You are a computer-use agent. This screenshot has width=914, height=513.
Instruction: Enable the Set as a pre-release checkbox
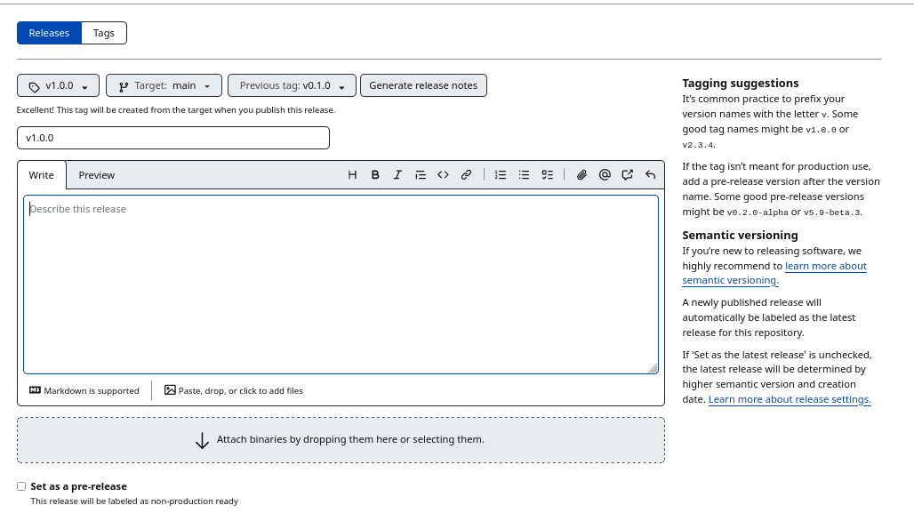(21, 486)
